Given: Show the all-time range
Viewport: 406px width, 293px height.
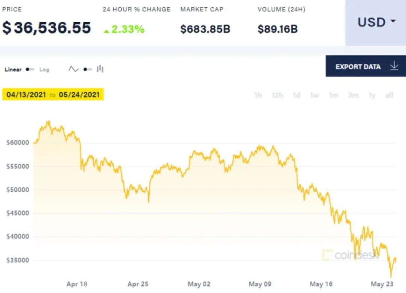Looking at the screenshot, I should [389, 95].
